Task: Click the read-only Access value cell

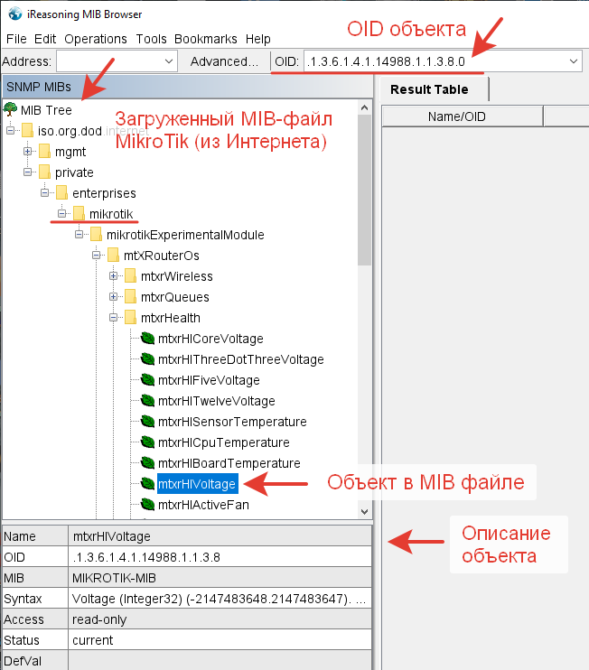Action: coord(220,619)
